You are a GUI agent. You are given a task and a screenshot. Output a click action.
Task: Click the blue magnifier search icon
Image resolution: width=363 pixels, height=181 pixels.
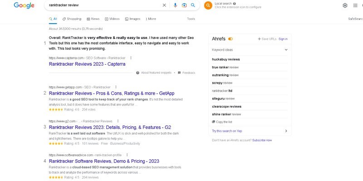click(193, 5)
